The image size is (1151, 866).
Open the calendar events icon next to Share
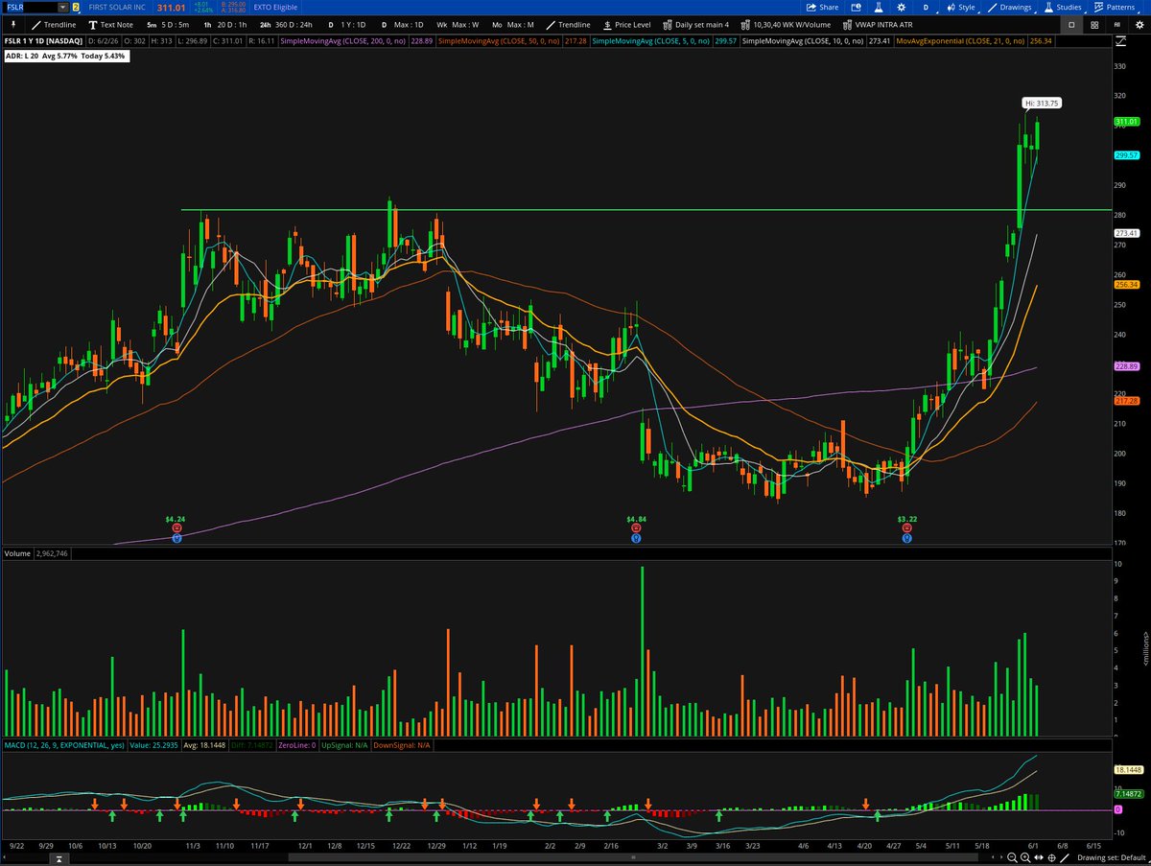[x=856, y=7]
